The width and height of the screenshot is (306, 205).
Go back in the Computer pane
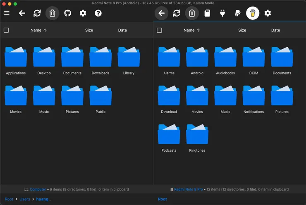pos(22,13)
